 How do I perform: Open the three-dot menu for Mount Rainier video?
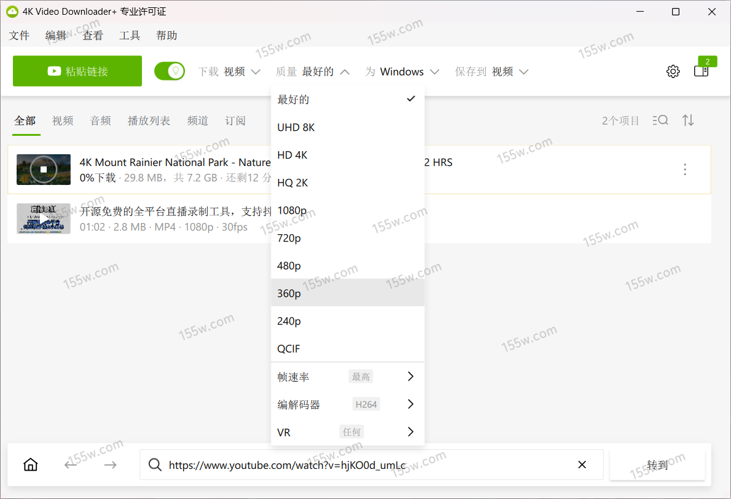[x=685, y=170]
